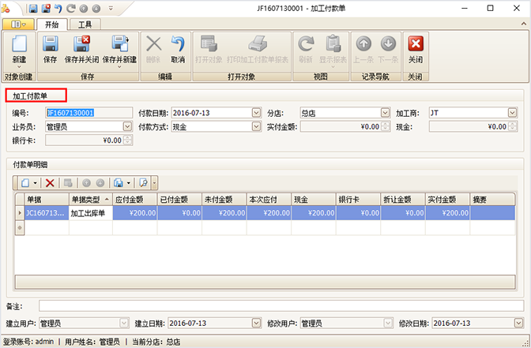Image resolution: width=531 pixels, height=348 pixels.
Task: Expand the 分店 branch dropdown
Action: point(385,113)
